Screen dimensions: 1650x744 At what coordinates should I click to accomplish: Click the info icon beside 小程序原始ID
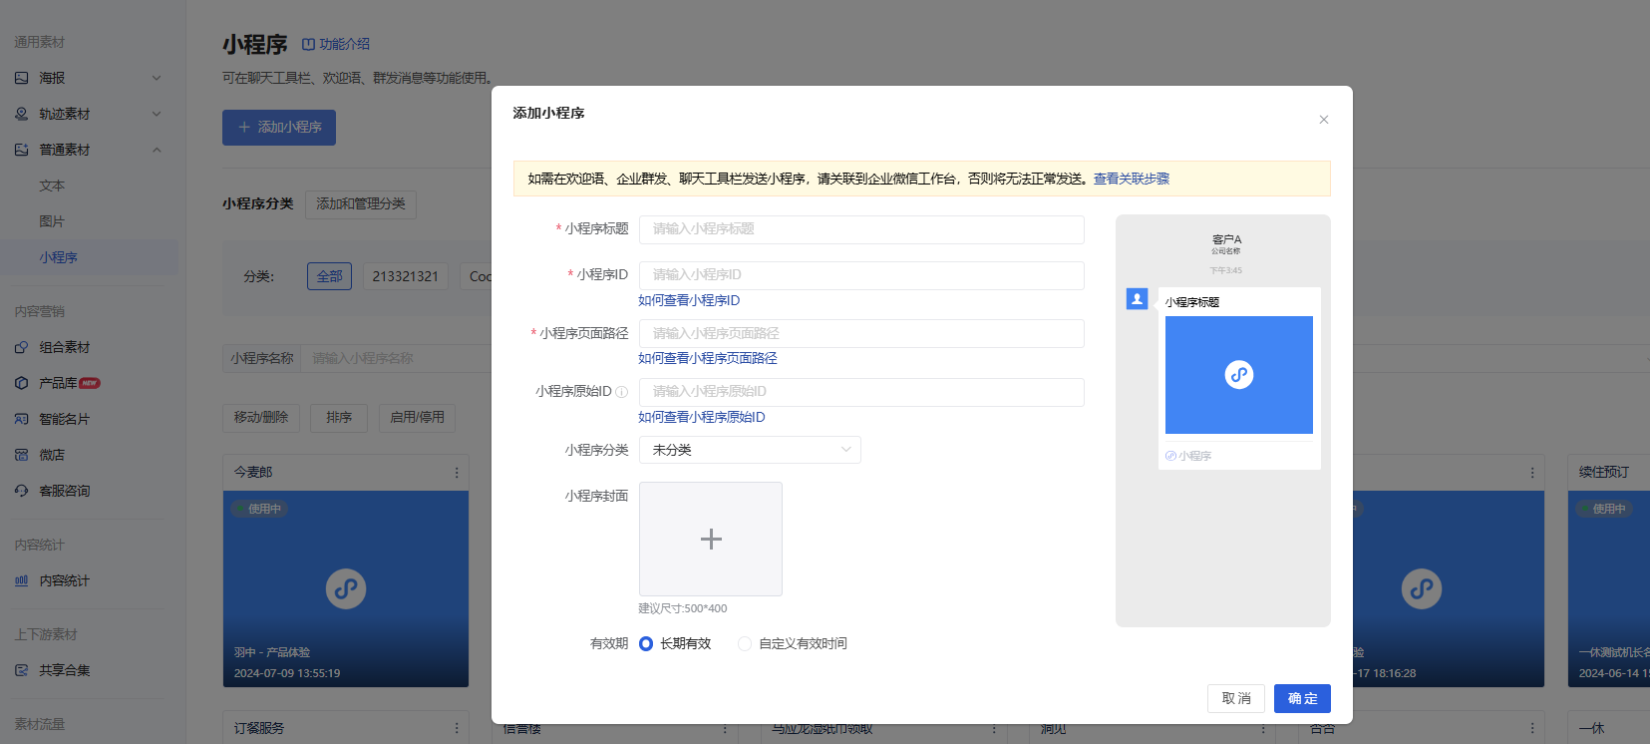tap(622, 392)
